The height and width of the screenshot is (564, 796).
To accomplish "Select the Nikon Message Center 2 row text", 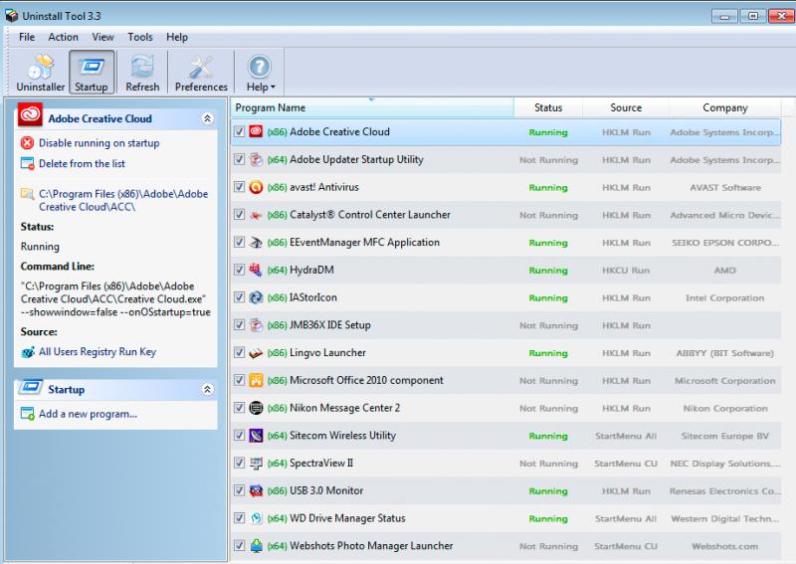I will click(x=344, y=408).
